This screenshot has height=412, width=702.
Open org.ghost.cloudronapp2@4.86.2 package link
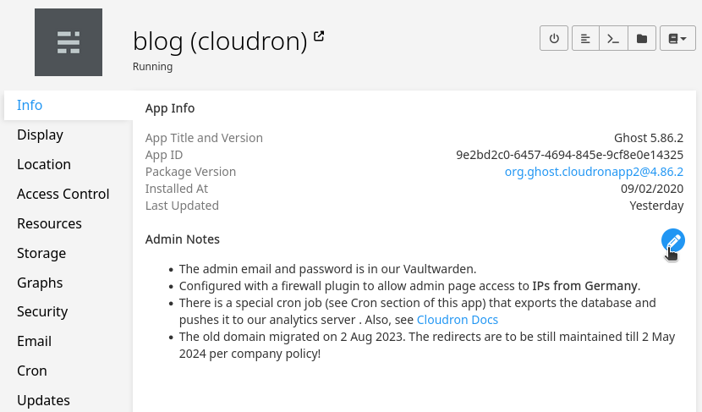[x=594, y=172]
